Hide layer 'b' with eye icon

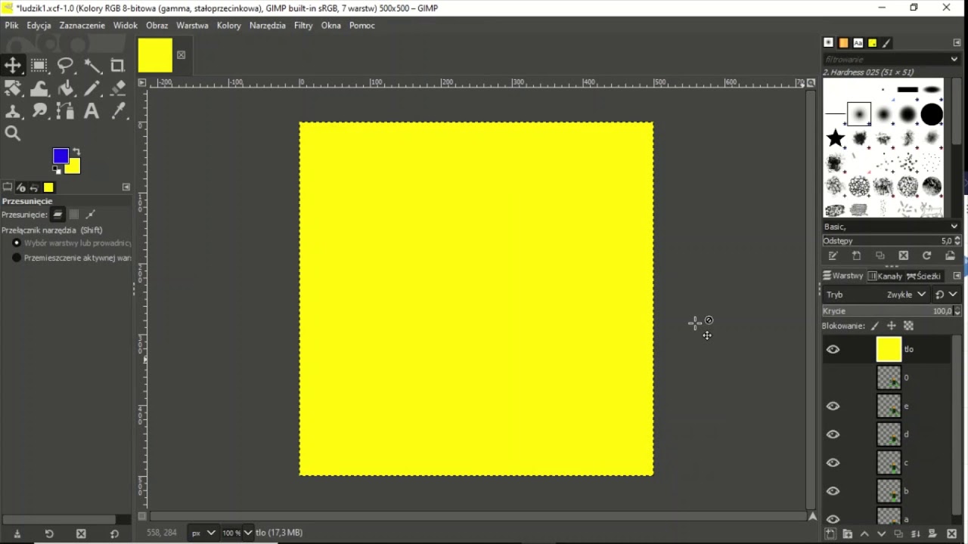(x=833, y=491)
